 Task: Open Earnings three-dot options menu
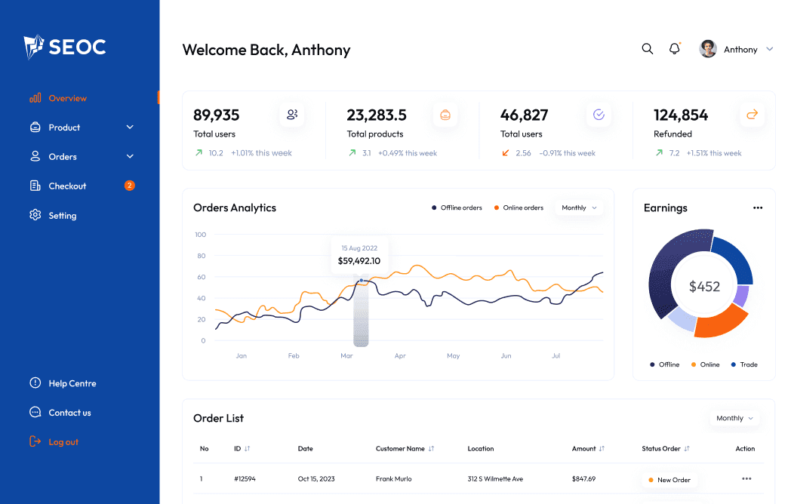[x=758, y=207]
